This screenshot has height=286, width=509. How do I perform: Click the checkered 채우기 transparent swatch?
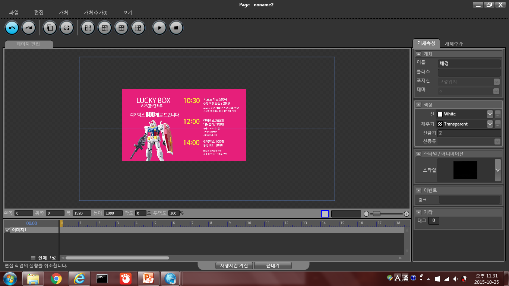[x=440, y=124]
